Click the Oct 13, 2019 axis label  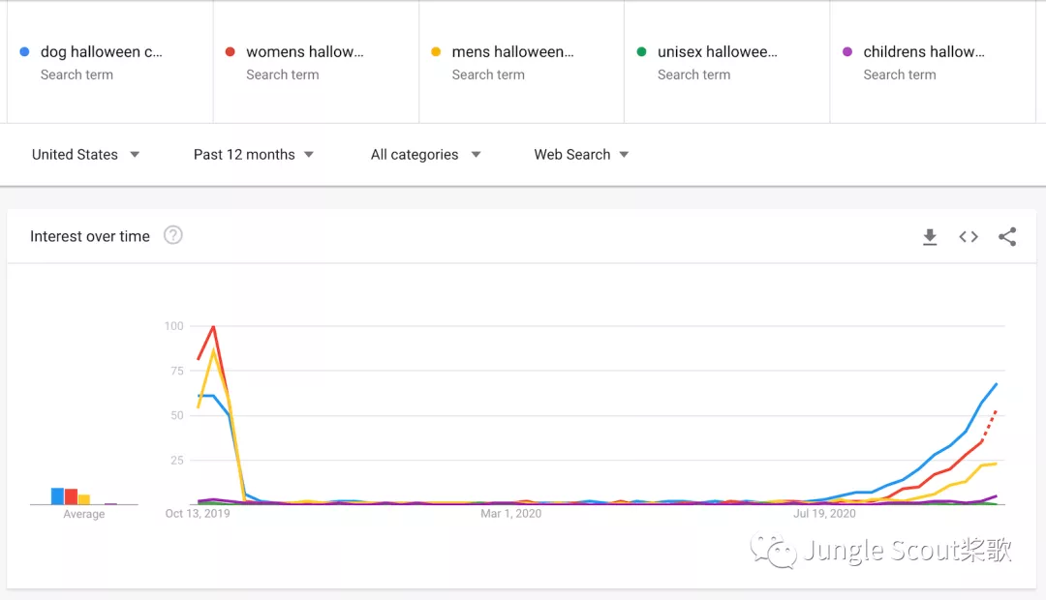[198, 514]
